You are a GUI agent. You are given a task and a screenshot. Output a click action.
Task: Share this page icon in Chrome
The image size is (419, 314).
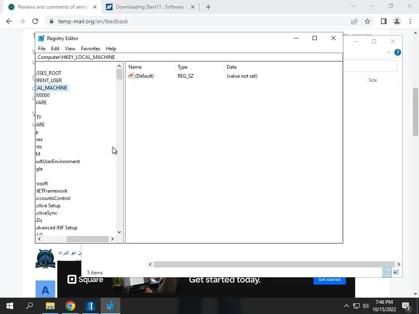tap(354, 21)
